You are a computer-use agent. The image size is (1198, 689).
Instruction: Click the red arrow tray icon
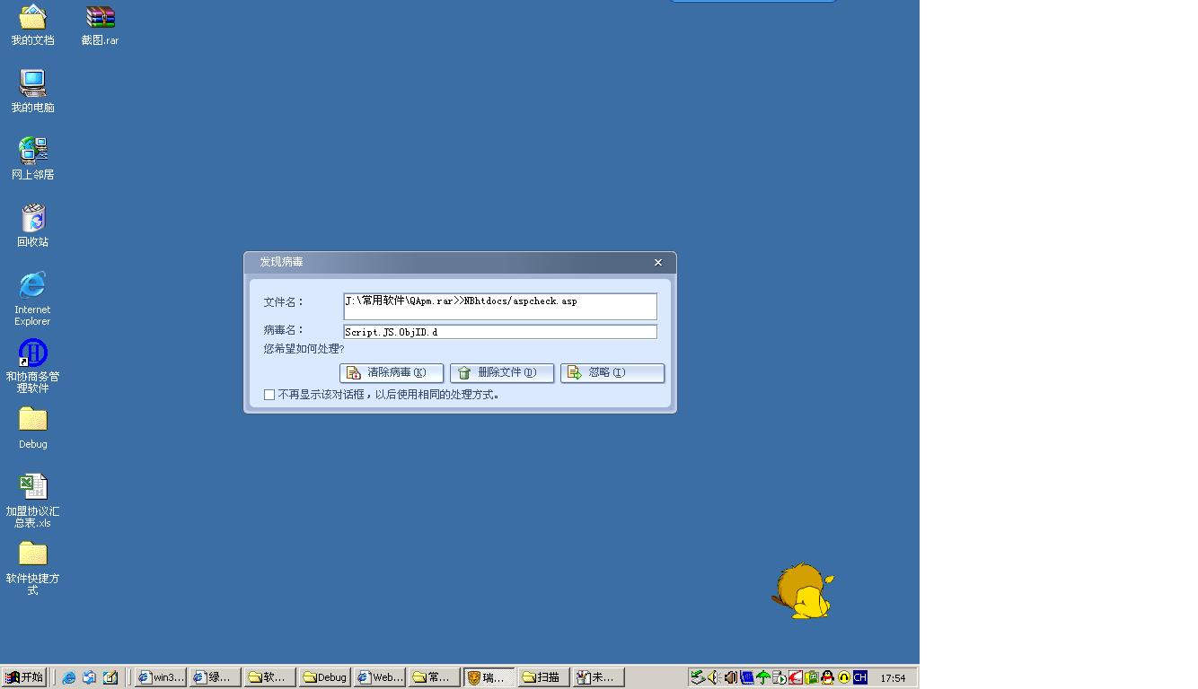point(795,677)
